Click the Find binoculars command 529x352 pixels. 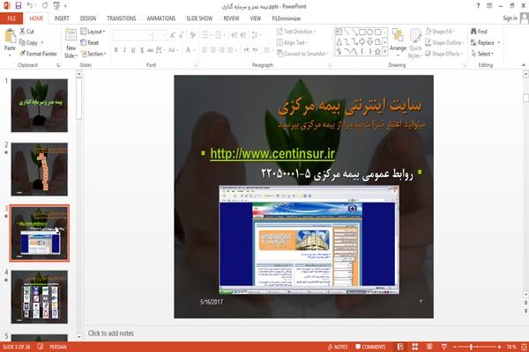click(x=479, y=32)
